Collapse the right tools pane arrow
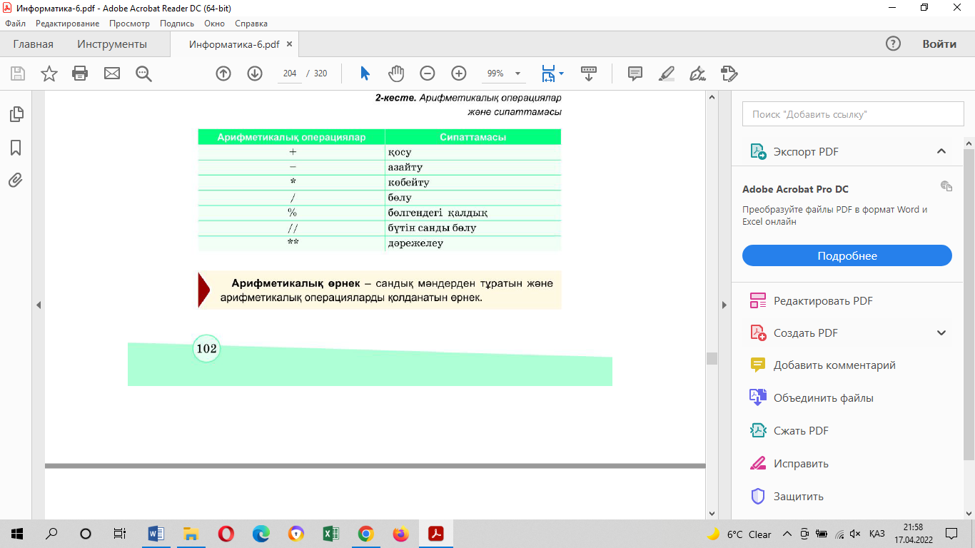Screen dimensions: 975x548 click(724, 305)
